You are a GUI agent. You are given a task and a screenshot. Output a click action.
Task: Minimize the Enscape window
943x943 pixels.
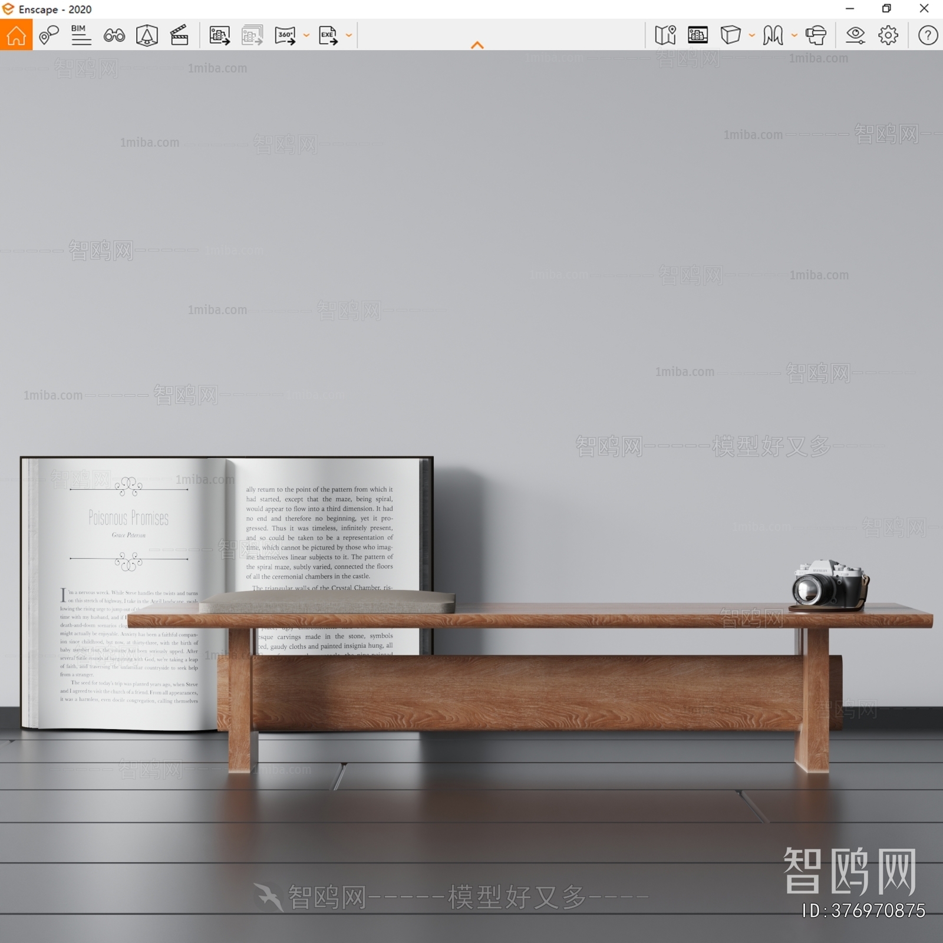click(x=850, y=9)
